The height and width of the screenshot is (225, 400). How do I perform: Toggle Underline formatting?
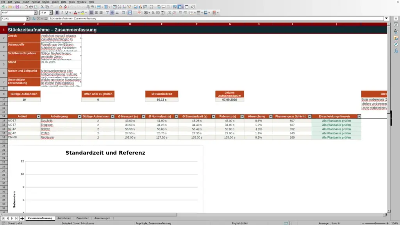[x=67, y=13]
